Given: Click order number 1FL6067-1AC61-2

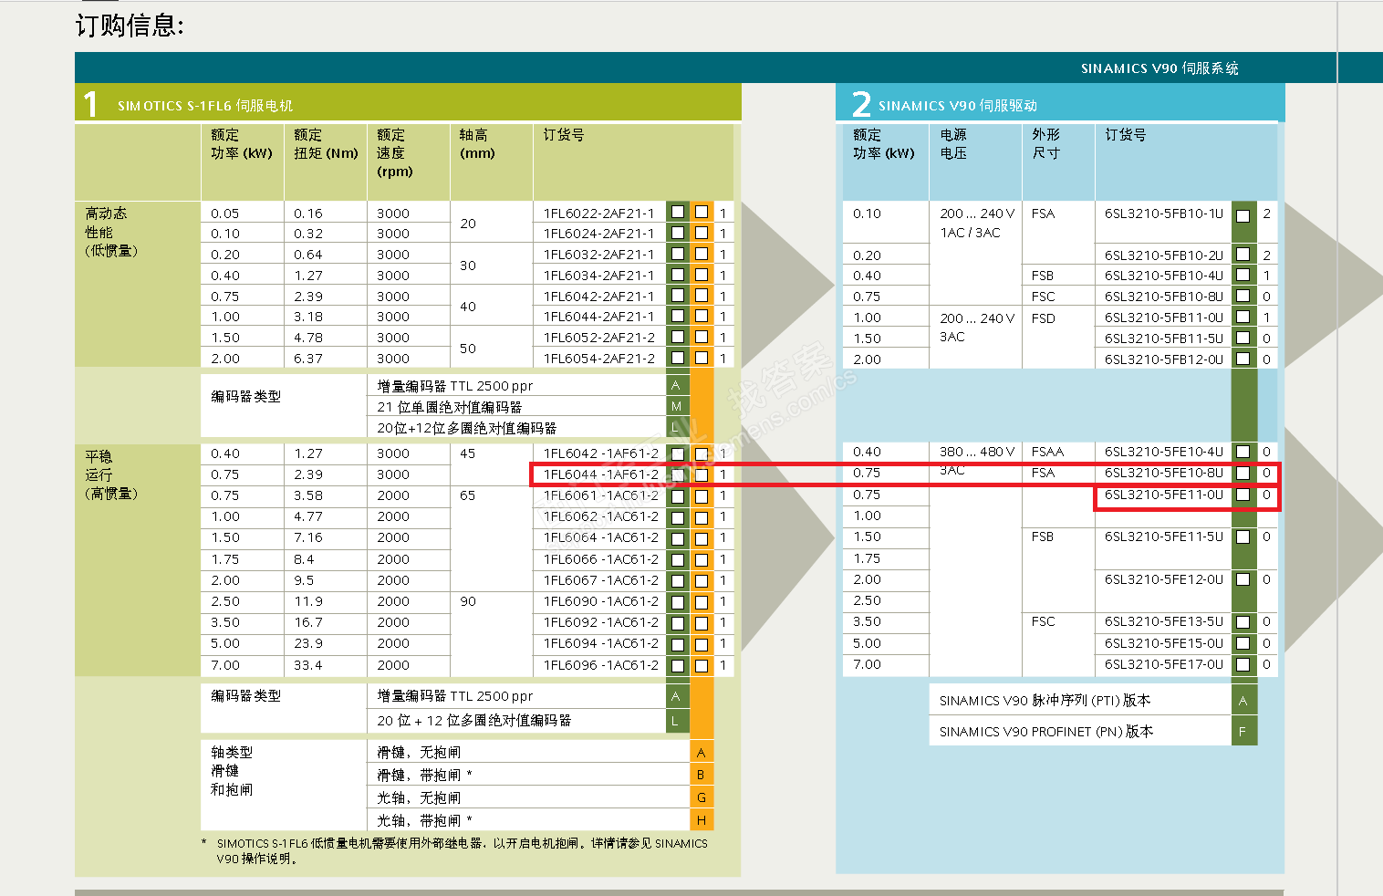Looking at the screenshot, I should (601, 580).
